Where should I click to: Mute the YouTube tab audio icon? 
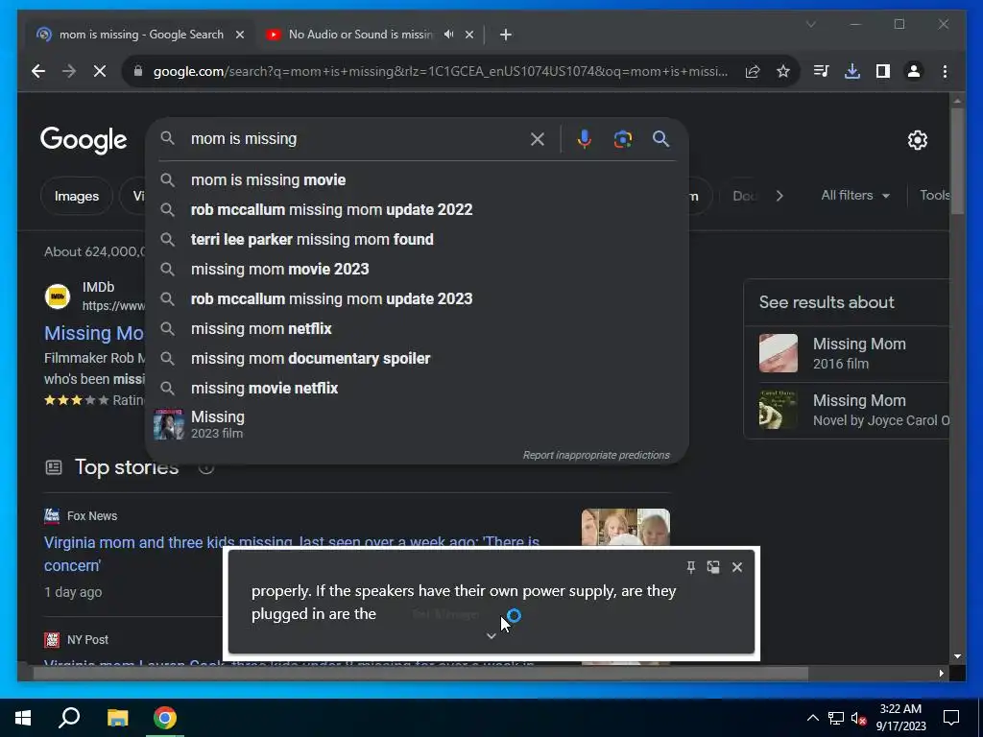[x=449, y=35]
